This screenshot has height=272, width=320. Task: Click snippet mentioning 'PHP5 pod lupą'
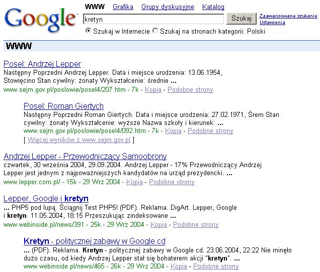pos(120,212)
